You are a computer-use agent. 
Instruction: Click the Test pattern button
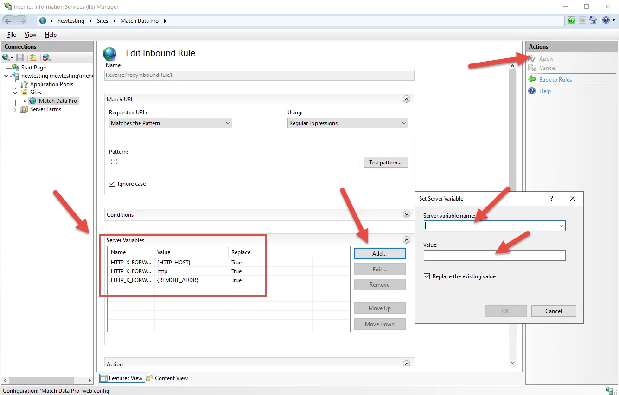point(385,163)
